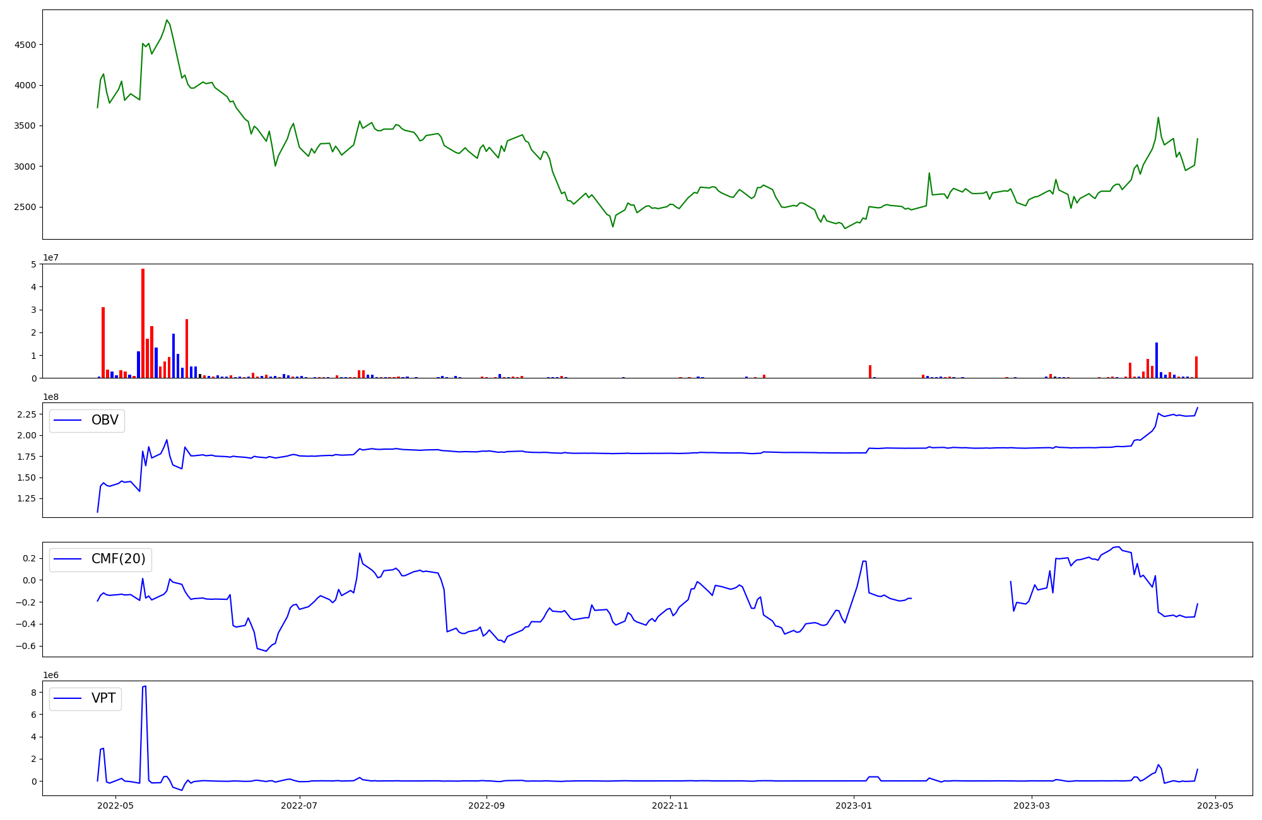
Task: Select the 2022-07 date tick label
Action: tap(299, 805)
